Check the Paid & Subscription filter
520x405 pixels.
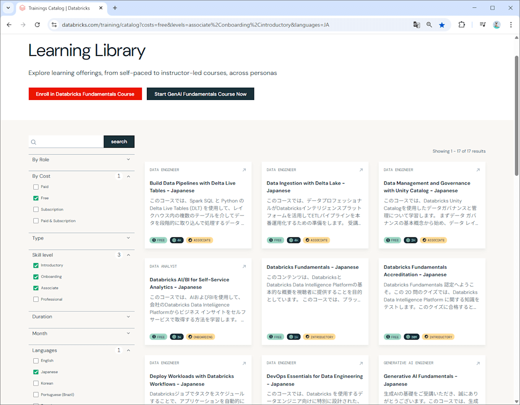coord(36,220)
